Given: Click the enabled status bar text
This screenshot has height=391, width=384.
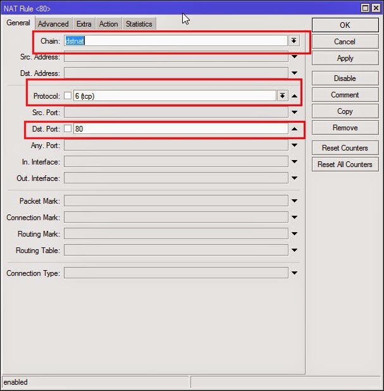Looking at the screenshot, I should point(15,382).
